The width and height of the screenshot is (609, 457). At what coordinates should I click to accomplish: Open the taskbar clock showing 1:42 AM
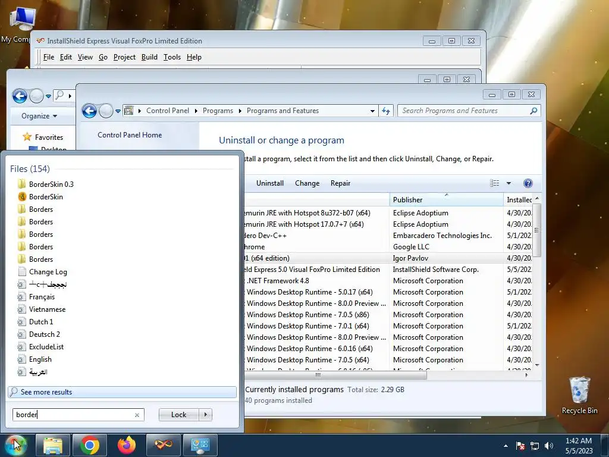(579, 446)
